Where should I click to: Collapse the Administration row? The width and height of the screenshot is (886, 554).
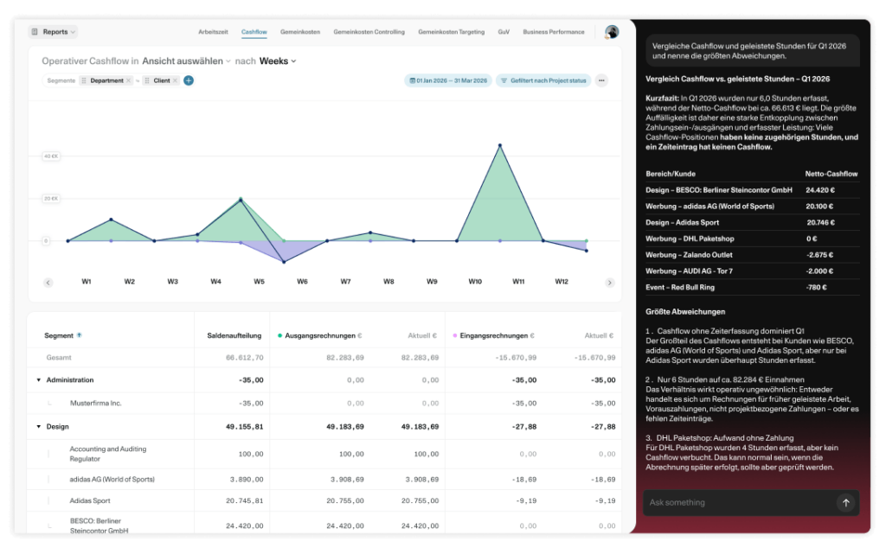point(38,380)
